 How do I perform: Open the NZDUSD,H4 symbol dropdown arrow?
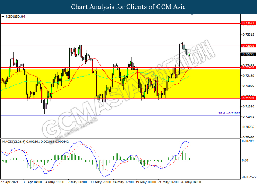3,17
